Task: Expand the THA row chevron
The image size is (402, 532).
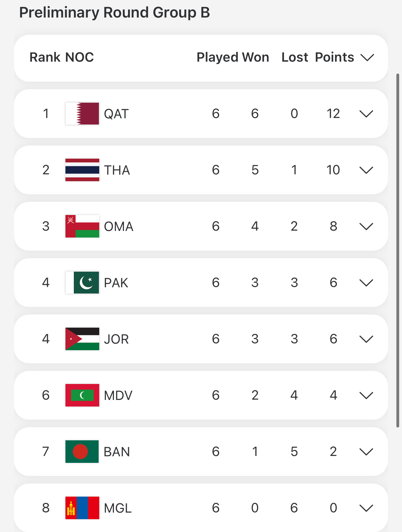Action: pyautogui.click(x=366, y=170)
